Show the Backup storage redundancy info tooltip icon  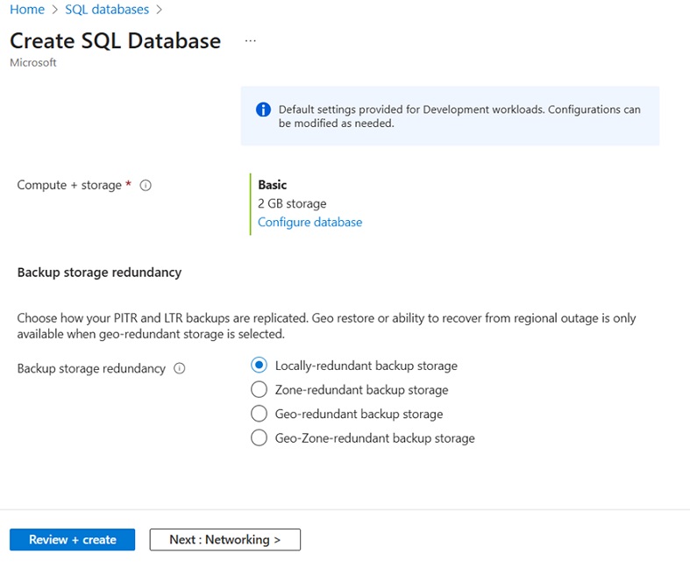180,368
